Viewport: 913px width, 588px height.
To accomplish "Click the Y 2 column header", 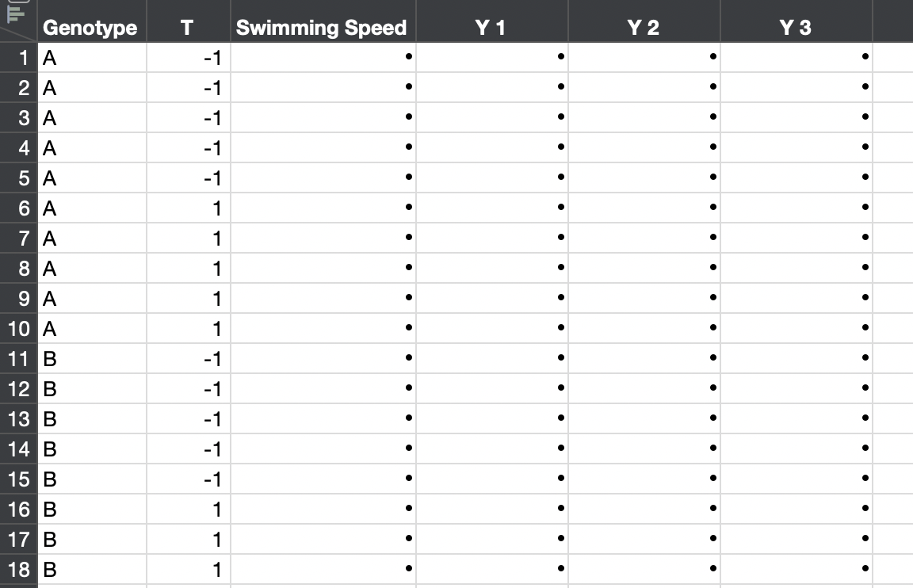I will pos(643,28).
